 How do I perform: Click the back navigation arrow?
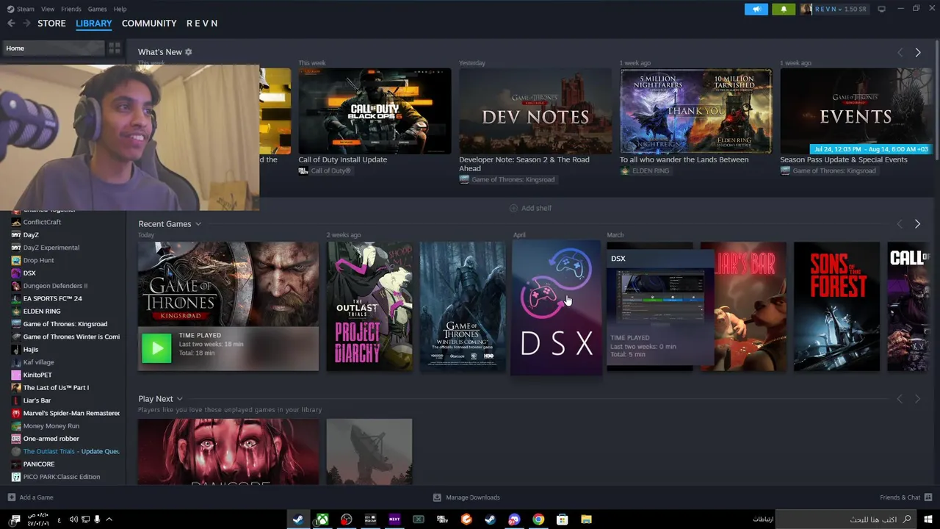coord(11,24)
